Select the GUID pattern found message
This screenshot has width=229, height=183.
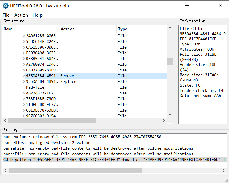click(114, 160)
